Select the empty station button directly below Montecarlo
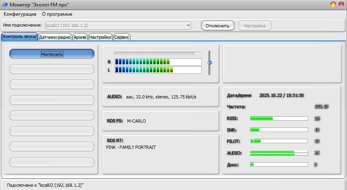This screenshot has width=347, height=190. (52, 69)
